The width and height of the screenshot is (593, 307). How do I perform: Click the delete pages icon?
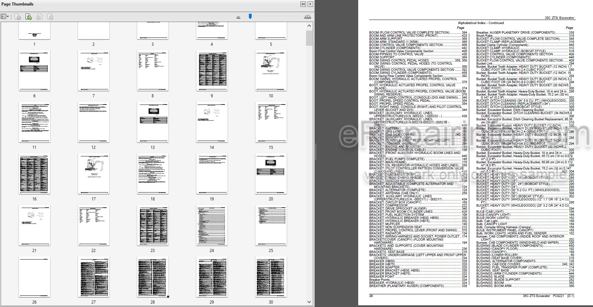[x=18, y=17]
